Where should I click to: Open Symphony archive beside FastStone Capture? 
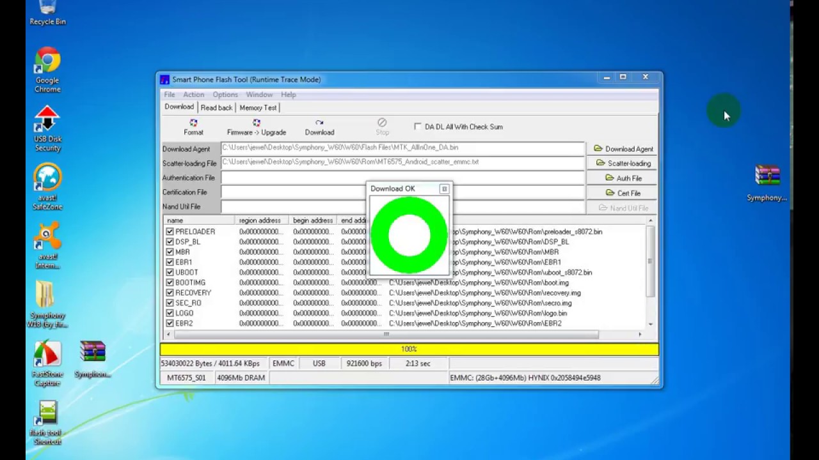click(93, 360)
